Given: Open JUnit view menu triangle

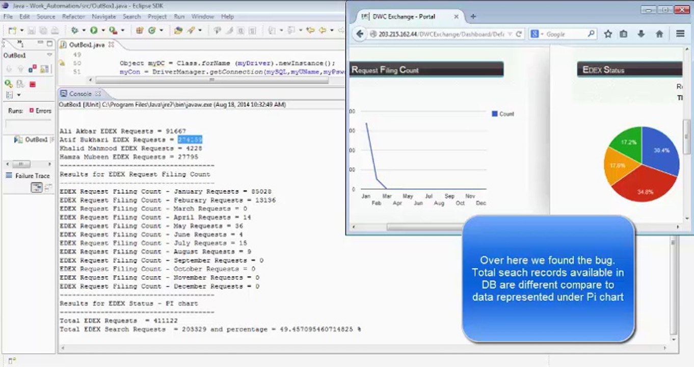Looking at the screenshot, I should (49, 55).
